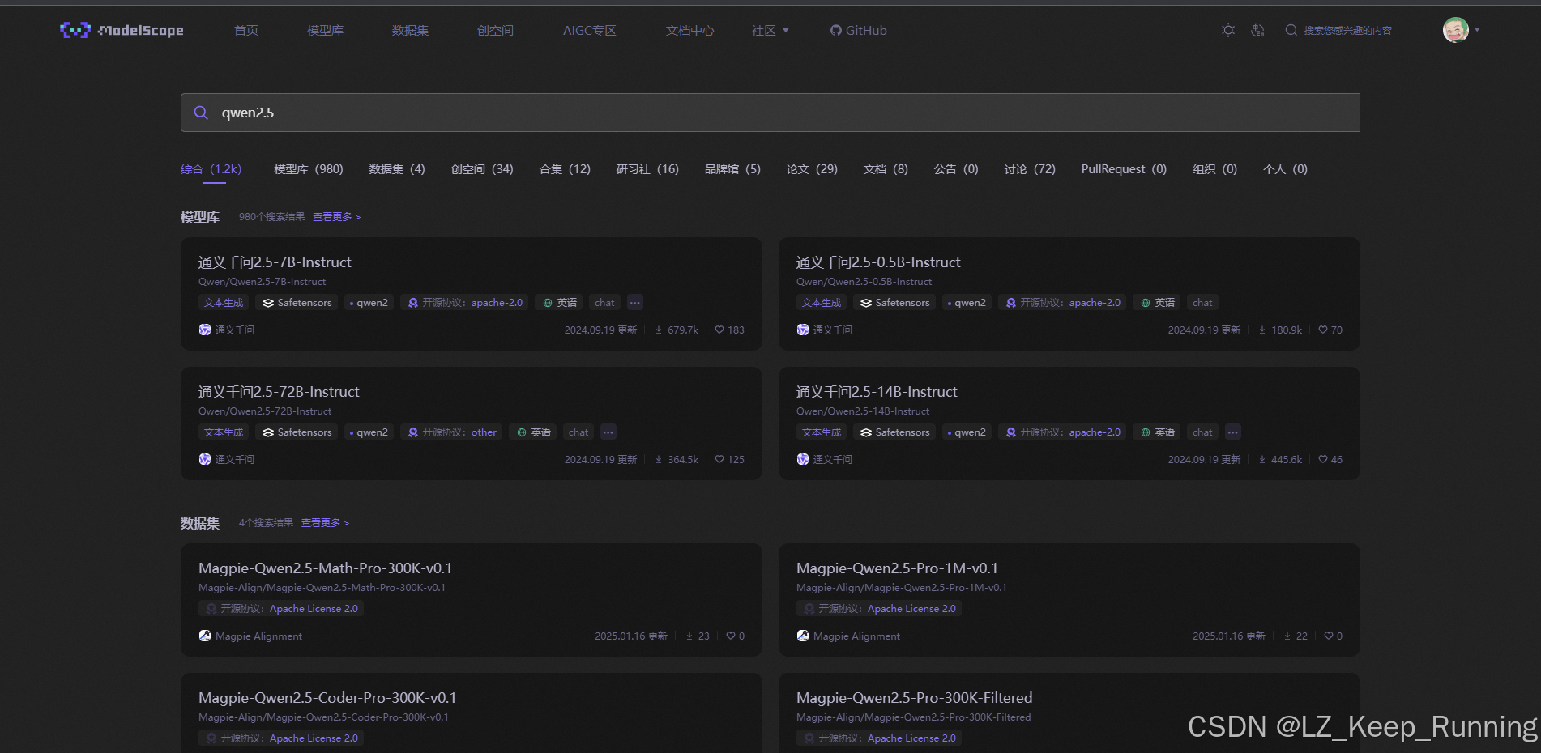Click the 通义千问 org icon on 0.5B card
The height and width of the screenshot is (753, 1541).
[803, 330]
